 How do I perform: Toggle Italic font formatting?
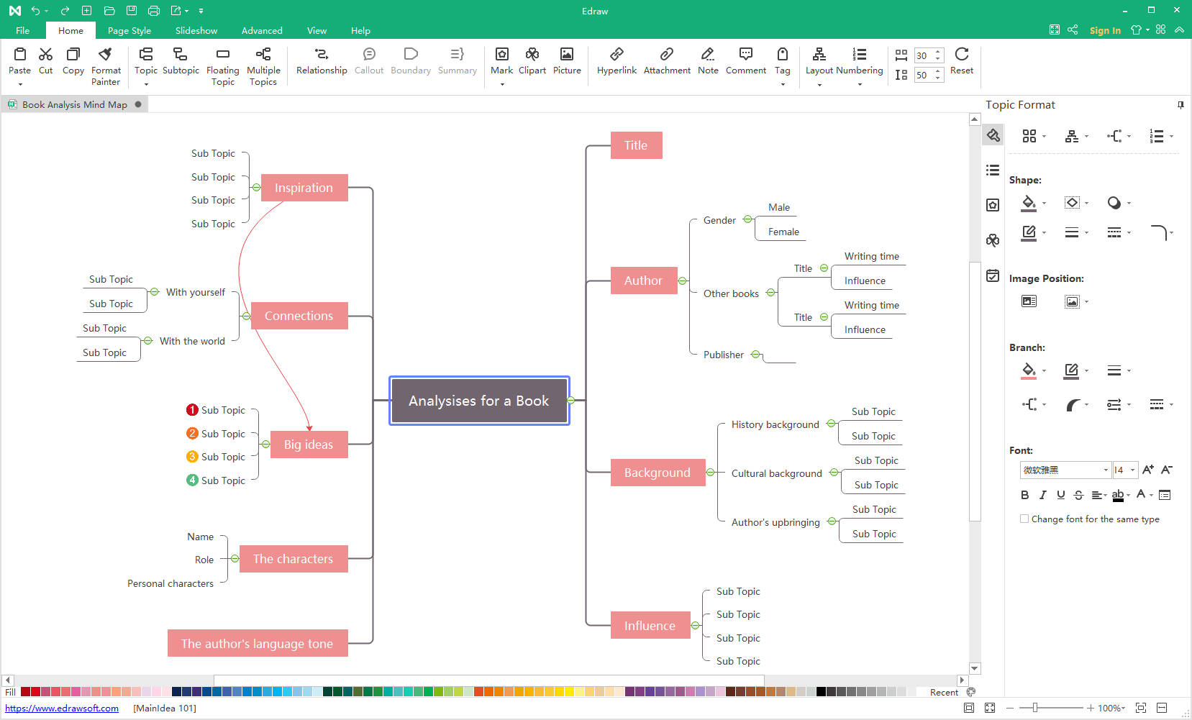(1042, 495)
